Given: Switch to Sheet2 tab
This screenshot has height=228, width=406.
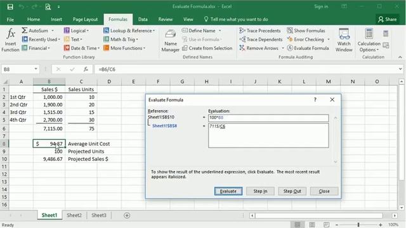Looking at the screenshot, I should click(74, 215).
